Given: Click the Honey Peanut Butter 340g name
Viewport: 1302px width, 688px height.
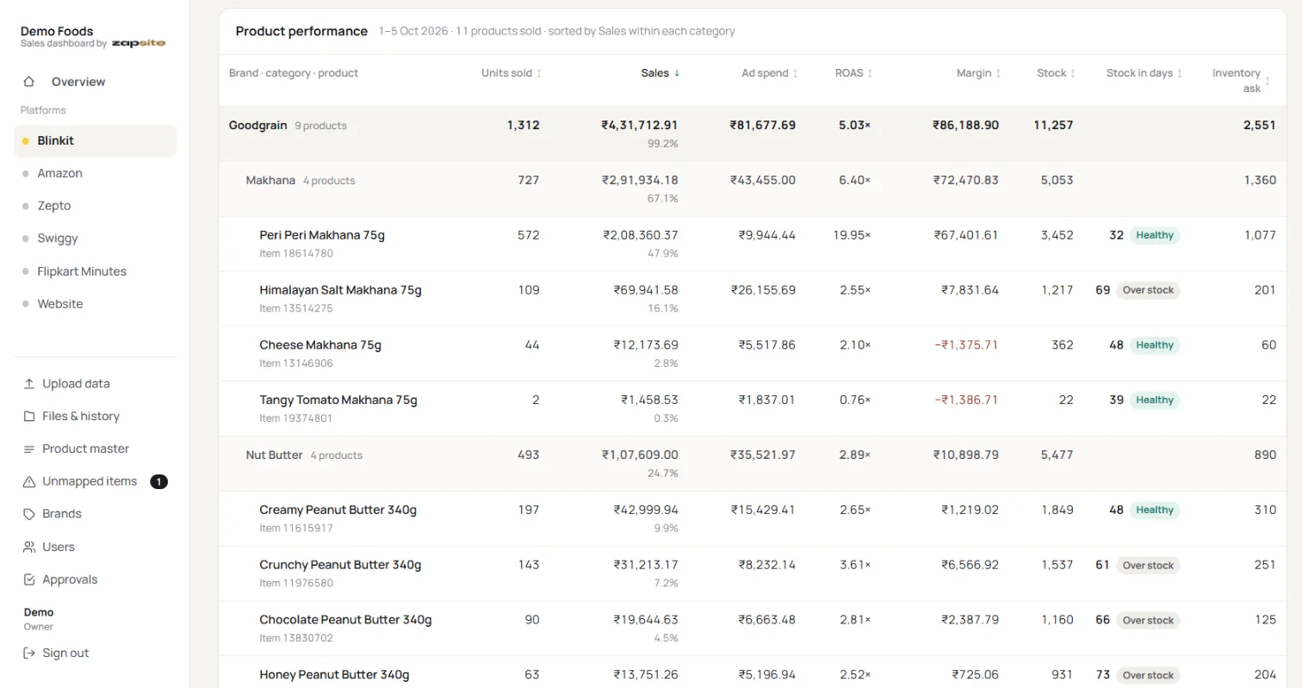Looking at the screenshot, I should pos(334,675).
